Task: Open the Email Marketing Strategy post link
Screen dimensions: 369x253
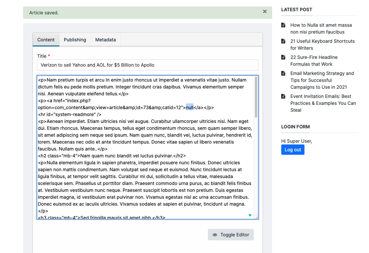Action: coord(322,80)
